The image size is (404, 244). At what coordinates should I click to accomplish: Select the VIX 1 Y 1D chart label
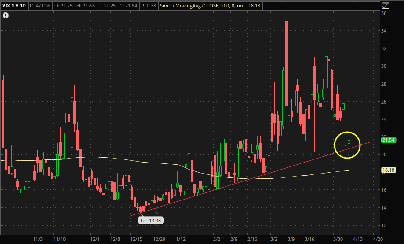click(x=14, y=6)
